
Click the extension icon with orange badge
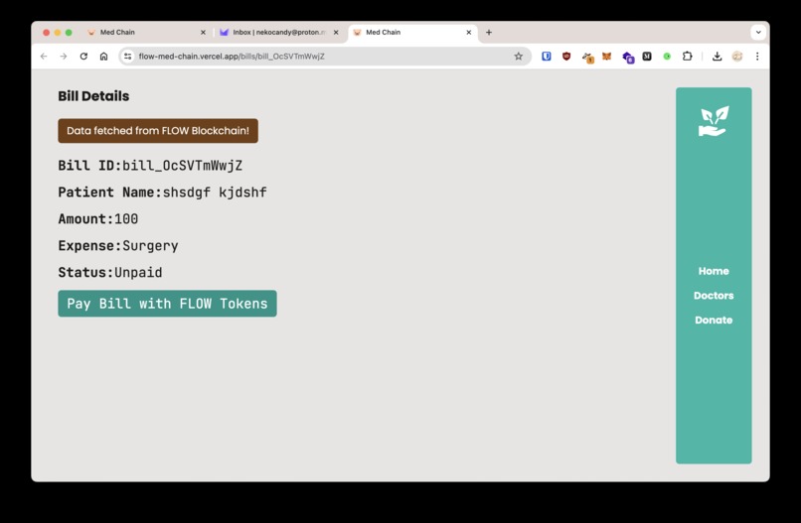(x=587, y=58)
